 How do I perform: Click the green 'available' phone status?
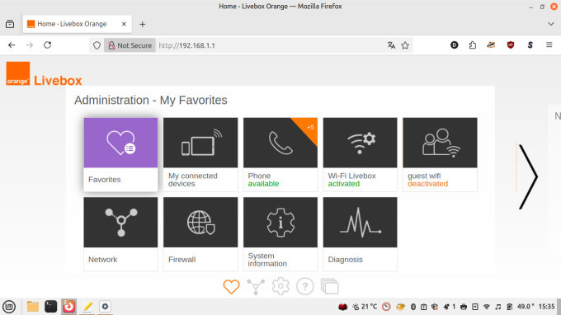click(263, 184)
